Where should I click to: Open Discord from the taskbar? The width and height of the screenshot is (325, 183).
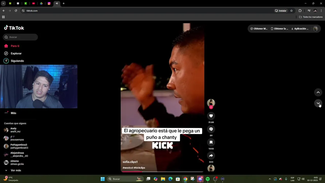(200, 179)
